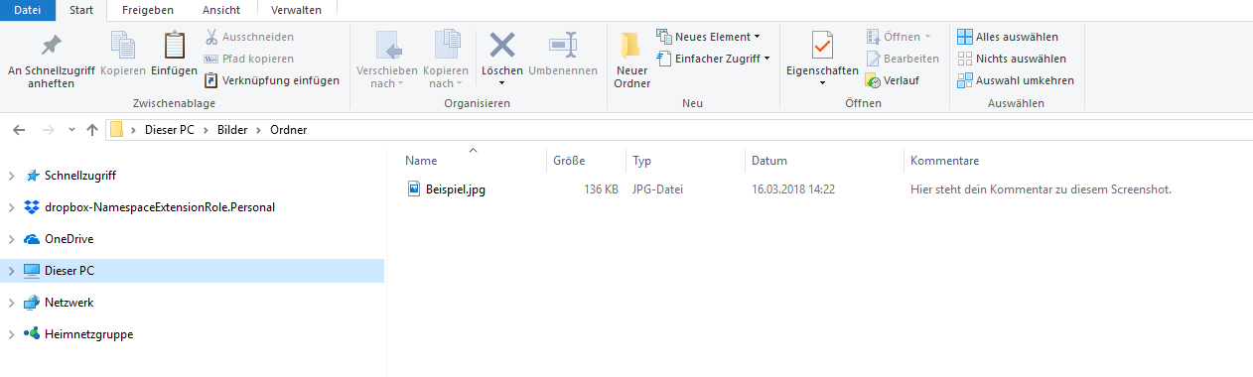Sort by the Größe column header
1253x377 pixels.
coord(569,161)
